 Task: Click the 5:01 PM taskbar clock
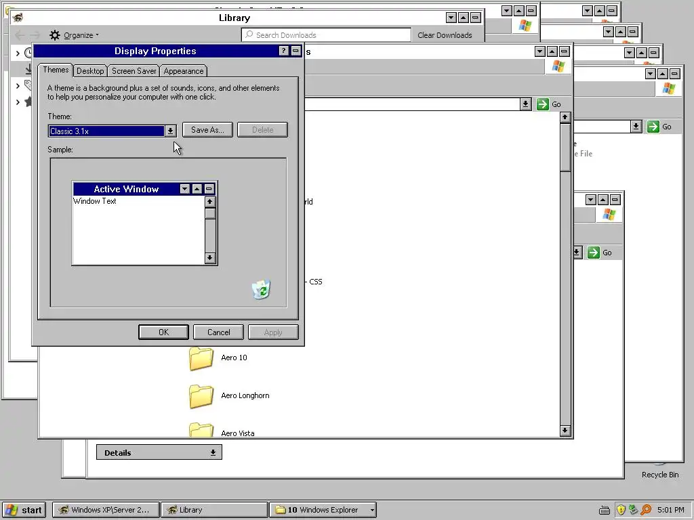click(671, 510)
